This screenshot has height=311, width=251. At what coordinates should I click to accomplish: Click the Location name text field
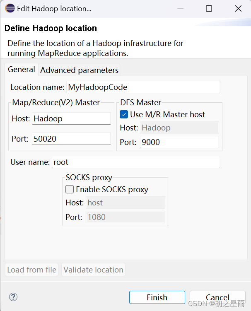click(x=142, y=87)
